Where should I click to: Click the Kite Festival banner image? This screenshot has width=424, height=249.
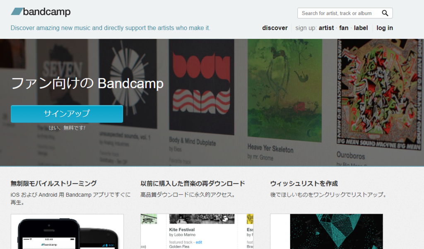[202, 219]
